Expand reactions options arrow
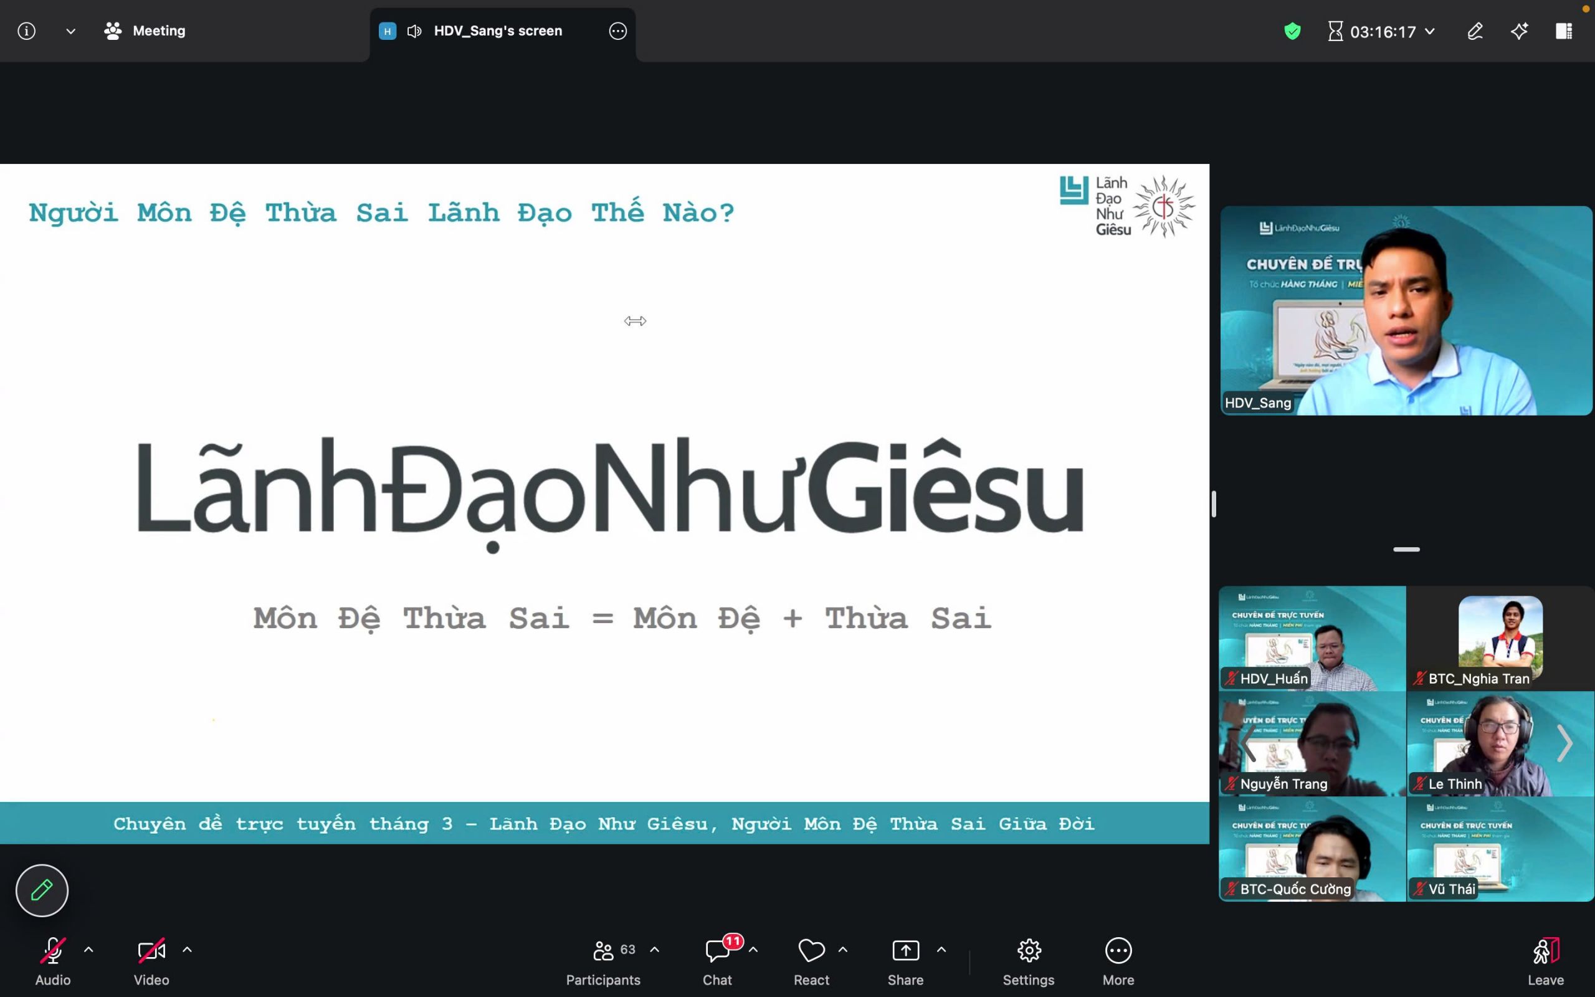The width and height of the screenshot is (1595, 997). click(843, 950)
